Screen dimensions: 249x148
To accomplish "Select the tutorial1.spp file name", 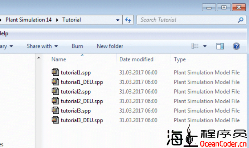I will pos(76,73).
